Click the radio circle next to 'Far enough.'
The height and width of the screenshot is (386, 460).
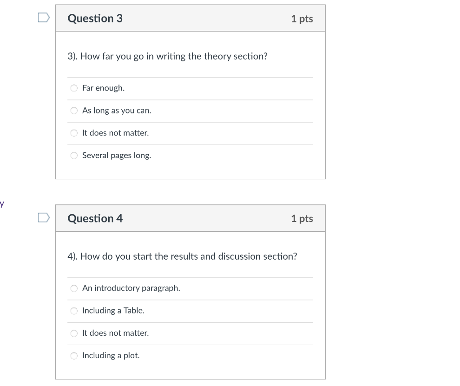coord(74,88)
